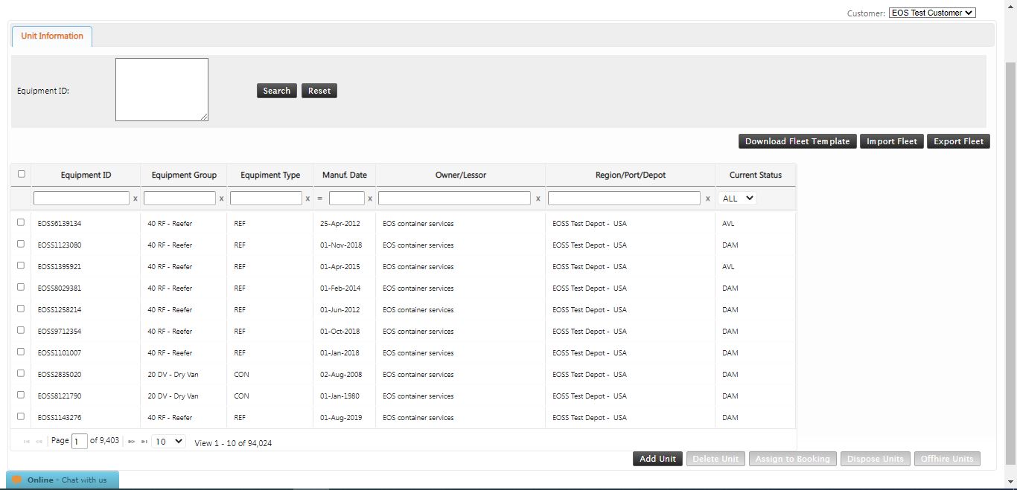Clear the Owner/Lessor column filter
Viewport: 1017px width, 490px height.
pos(538,198)
